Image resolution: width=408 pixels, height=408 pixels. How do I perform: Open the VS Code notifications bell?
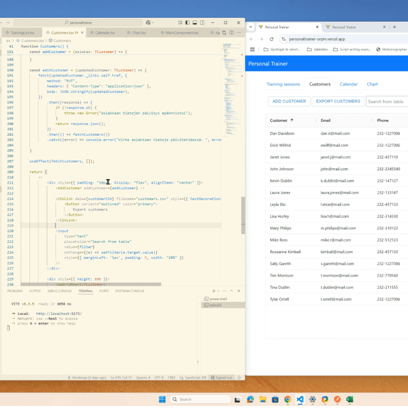(x=239, y=377)
